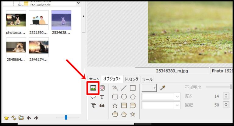Select the photosca... collage thumbnail
The width and height of the screenshot is (234, 126).
pyautogui.click(x=16, y=20)
